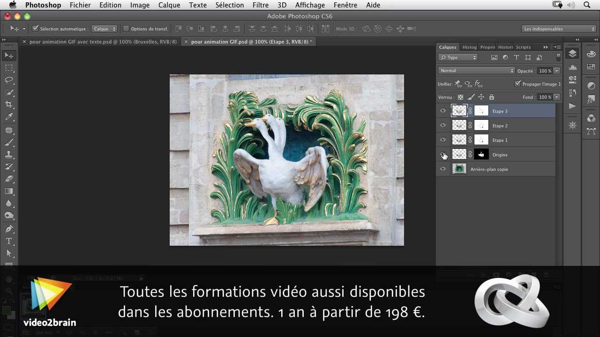Image resolution: width=600 pixels, height=337 pixels.
Task: Open the Styles fx panel icon
Action: click(x=591, y=100)
